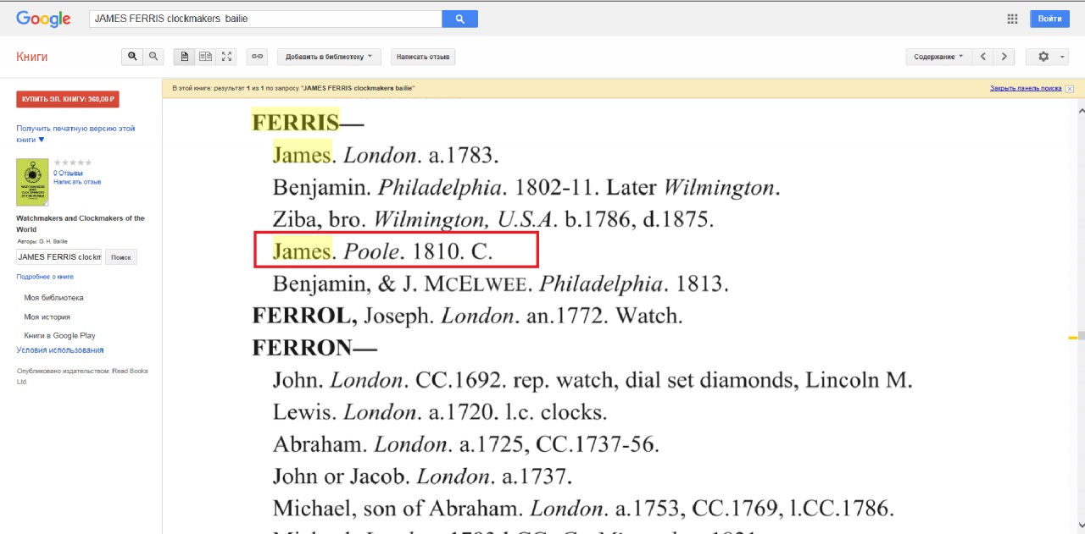Open Google apps grid

point(1012,19)
